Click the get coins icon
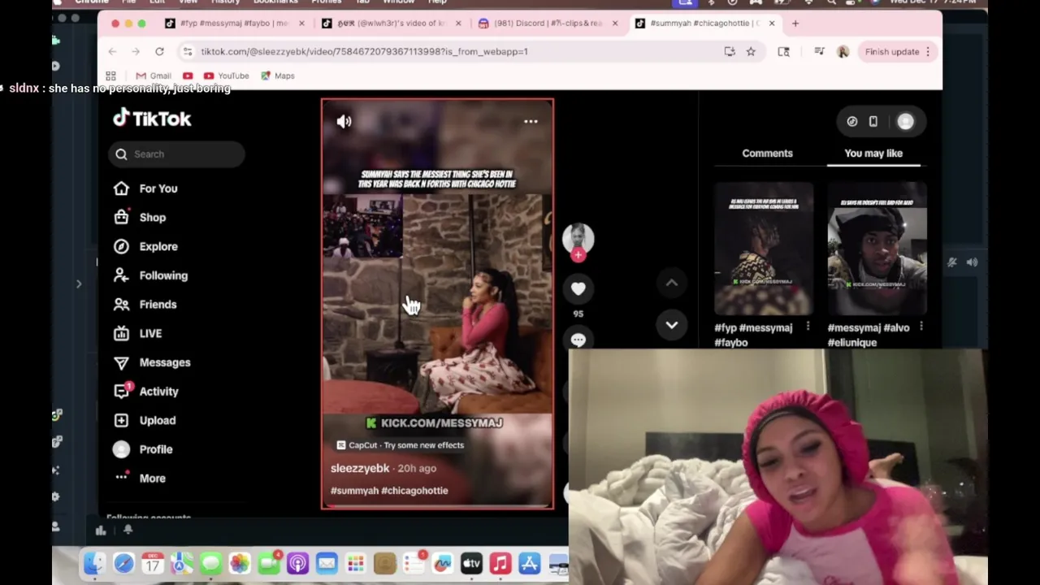This screenshot has width=1040, height=585. coord(851,122)
